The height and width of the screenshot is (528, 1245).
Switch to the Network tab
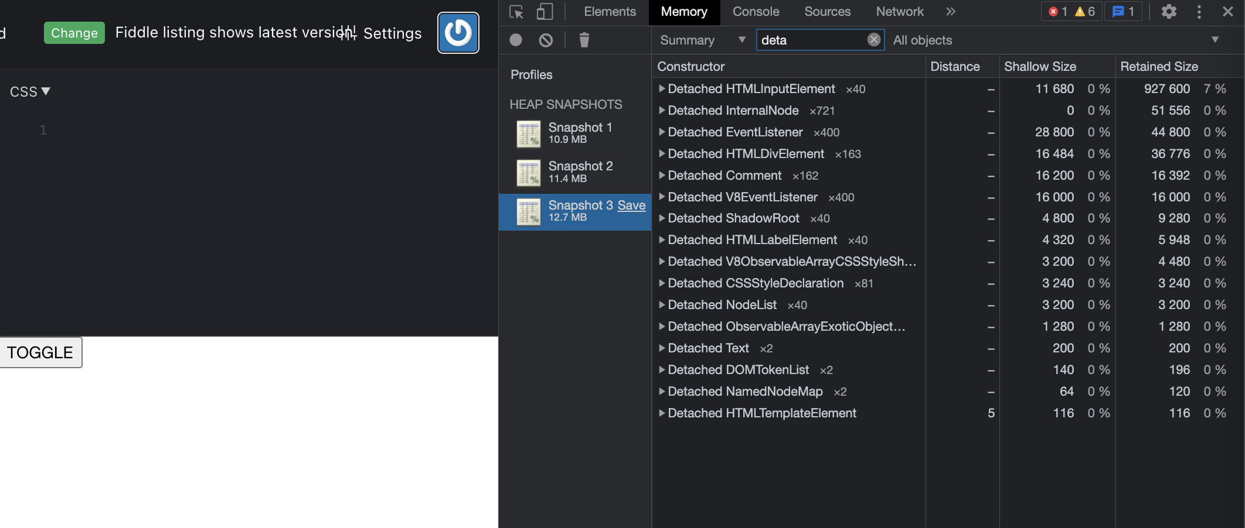click(x=899, y=12)
